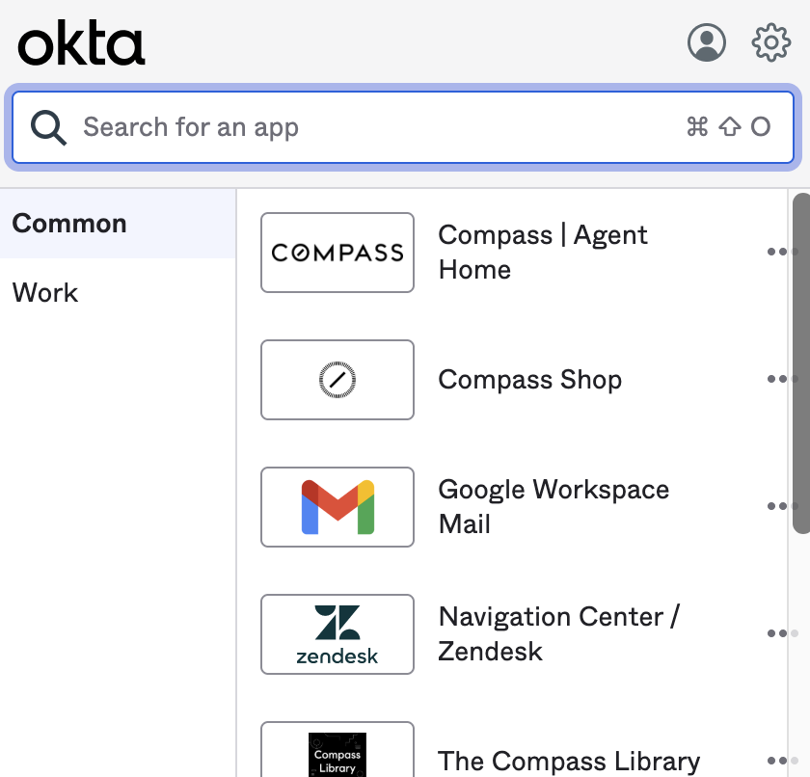
Task: Open the Zendesk logo tile
Action: [x=337, y=634]
